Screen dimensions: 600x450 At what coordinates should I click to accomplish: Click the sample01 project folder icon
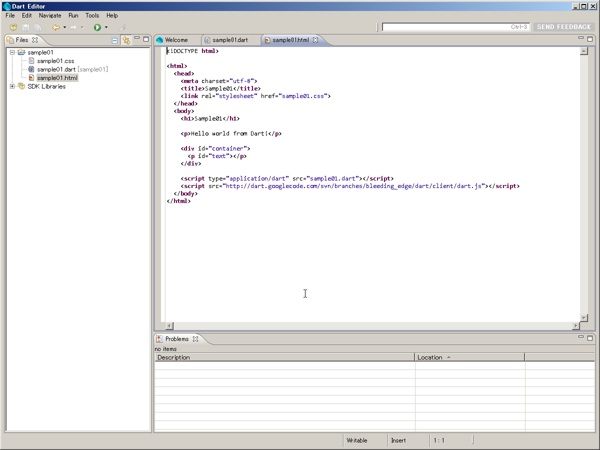click(21, 52)
